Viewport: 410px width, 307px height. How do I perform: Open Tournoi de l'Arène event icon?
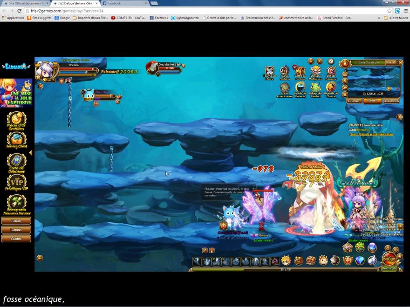point(269,71)
